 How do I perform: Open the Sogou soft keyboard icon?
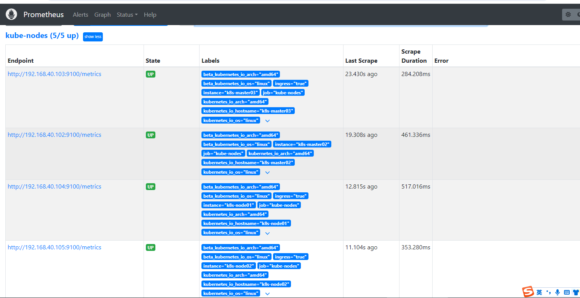point(567,292)
